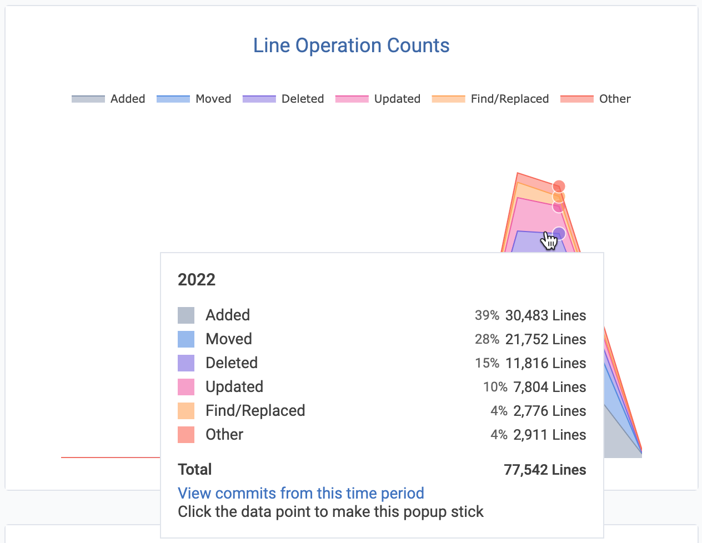The image size is (702, 543).
Task: Click the purple Deleted data point marker
Action: pos(559,234)
